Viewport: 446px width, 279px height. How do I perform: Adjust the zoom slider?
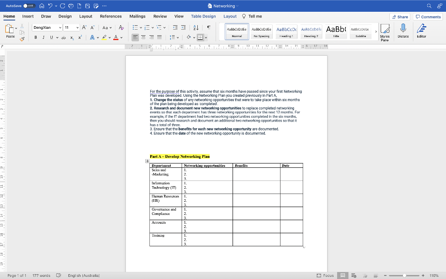pos(404,276)
